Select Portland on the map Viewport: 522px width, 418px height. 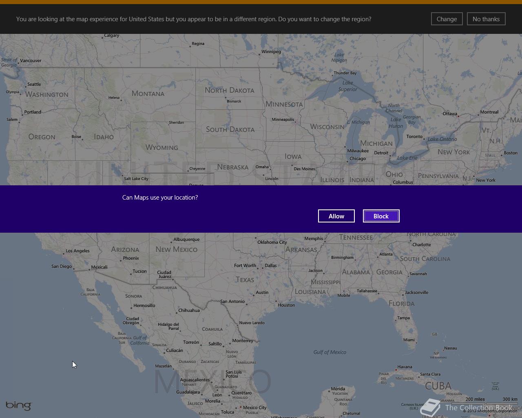[33, 112]
